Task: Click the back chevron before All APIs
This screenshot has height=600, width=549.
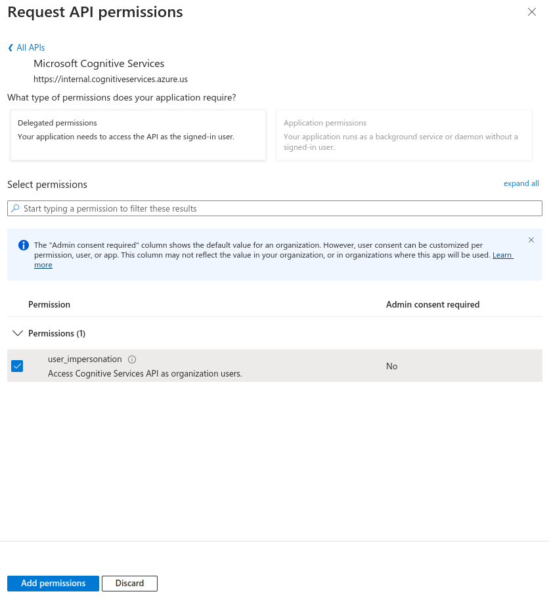Action: [x=9, y=47]
